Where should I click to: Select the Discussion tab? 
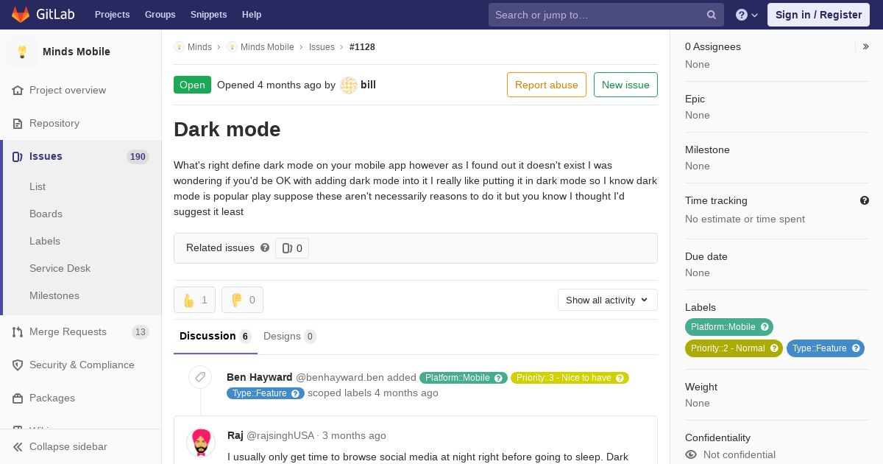(x=215, y=336)
